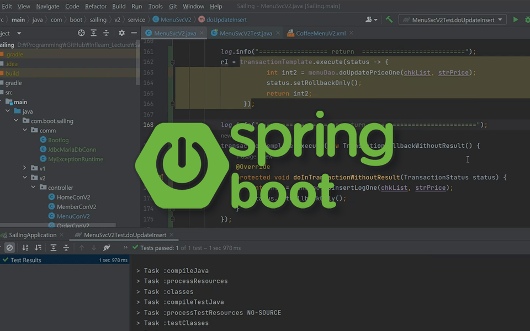The width and height of the screenshot is (530, 331).
Task: Open MenuConV2 from the Project tree
Action: pos(69,216)
